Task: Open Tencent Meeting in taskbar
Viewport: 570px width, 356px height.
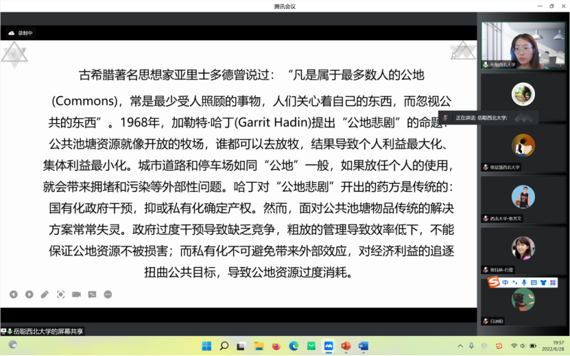Action: click(x=329, y=346)
